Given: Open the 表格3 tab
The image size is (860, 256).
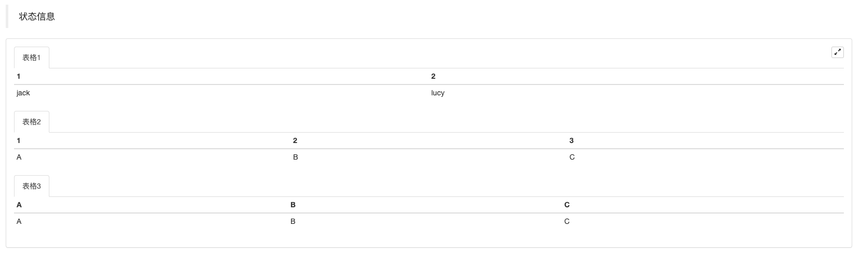Looking at the screenshot, I should tap(31, 187).
